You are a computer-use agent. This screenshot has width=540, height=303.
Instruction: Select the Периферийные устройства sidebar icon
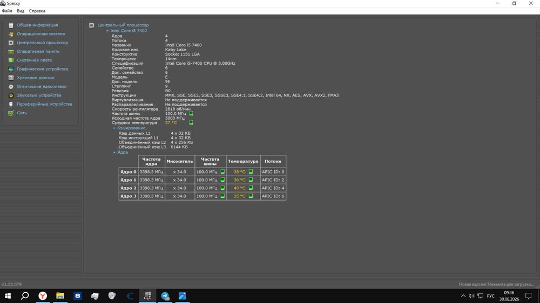pyautogui.click(x=11, y=104)
